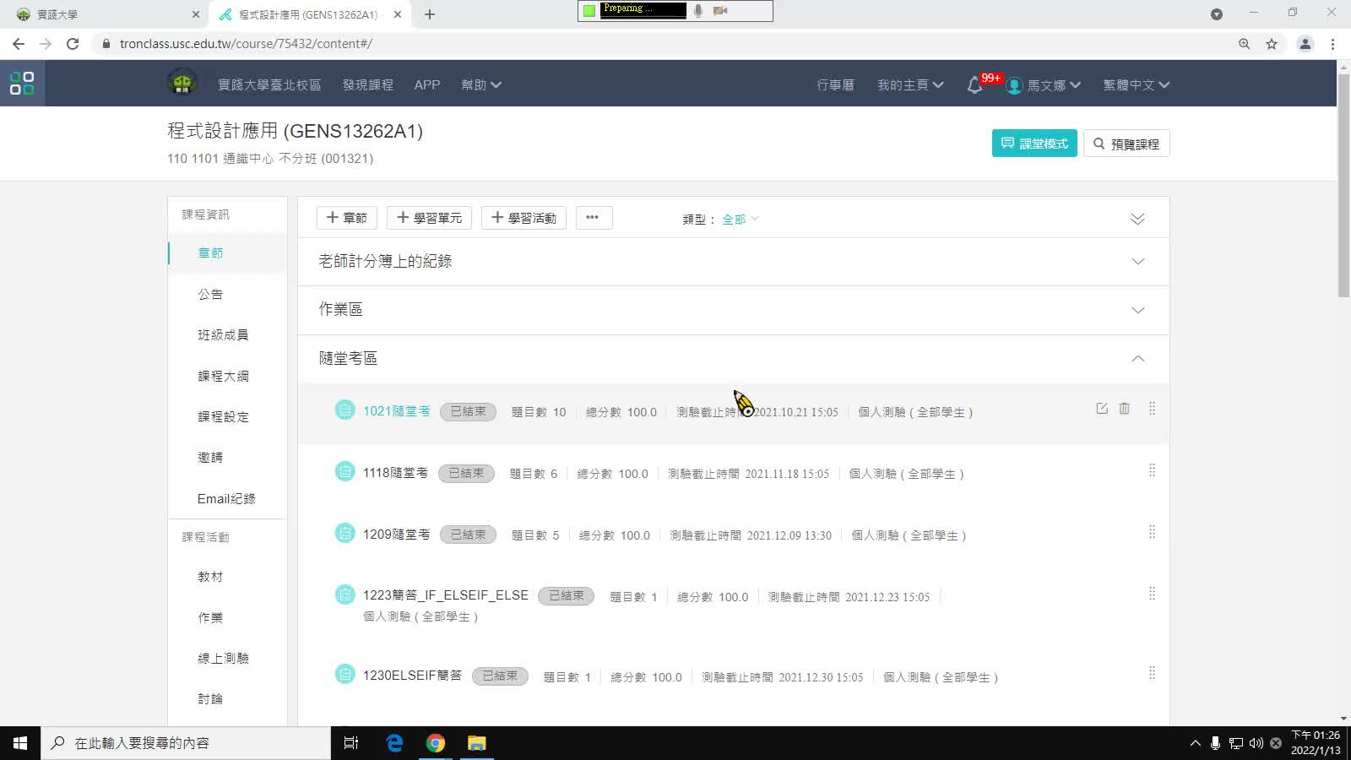
Task: Select 教材 in the sidebar
Action: (x=210, y=577)
